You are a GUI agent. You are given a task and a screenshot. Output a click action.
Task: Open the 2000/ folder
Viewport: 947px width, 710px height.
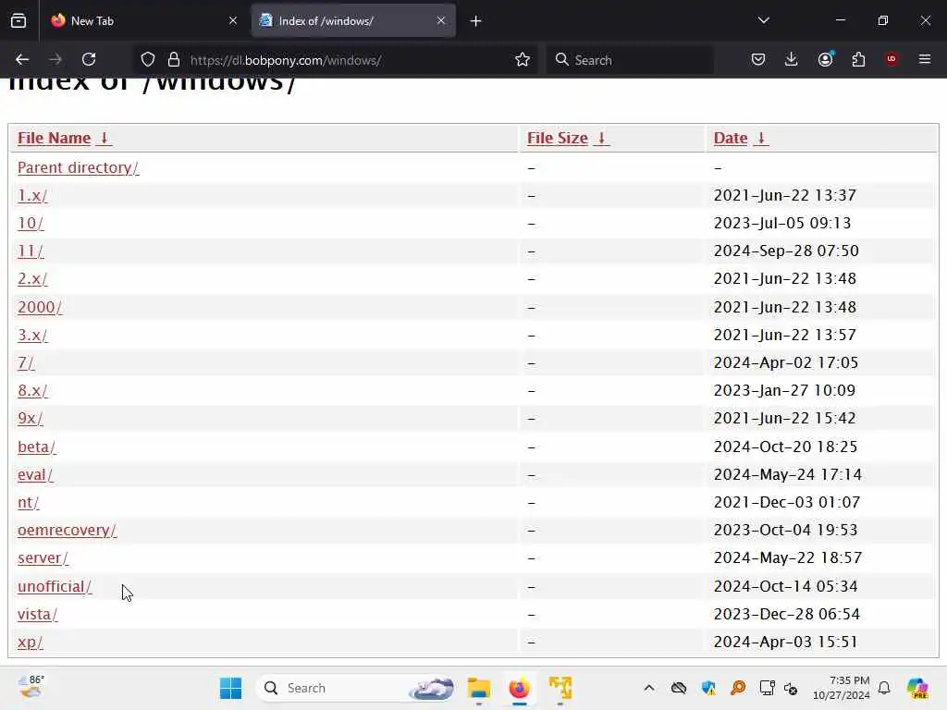[x=39, y=307]
